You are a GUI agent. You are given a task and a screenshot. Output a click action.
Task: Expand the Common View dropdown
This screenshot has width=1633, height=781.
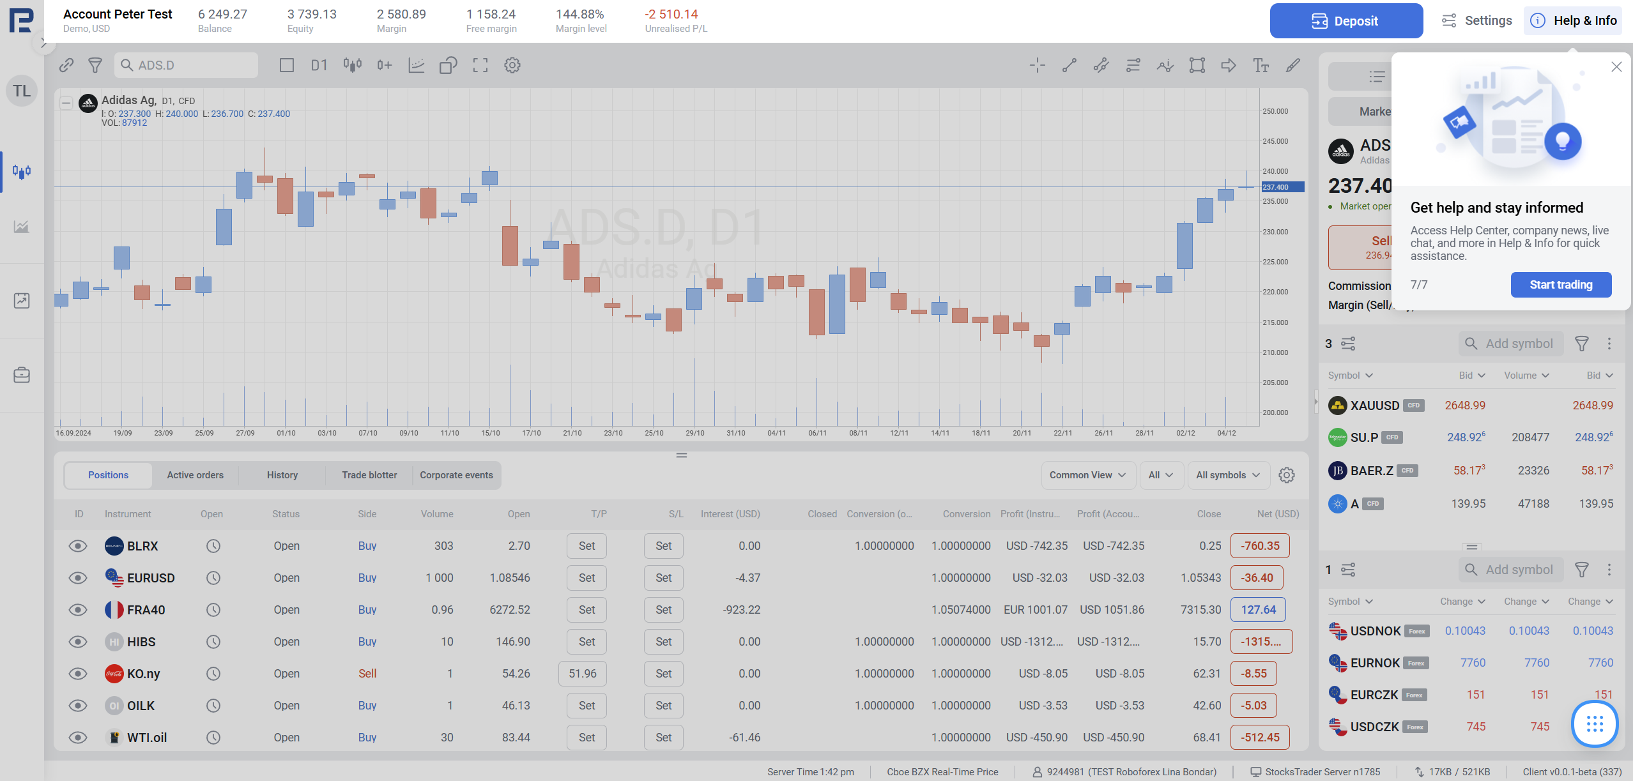(x=1087, y=475)
